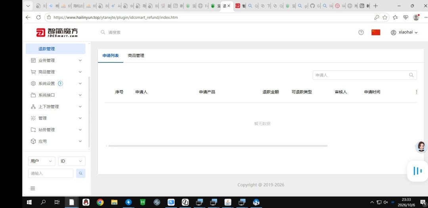Expand the 商品管理 sidebar menu
The image size is (428, 208).
[57, 72]
